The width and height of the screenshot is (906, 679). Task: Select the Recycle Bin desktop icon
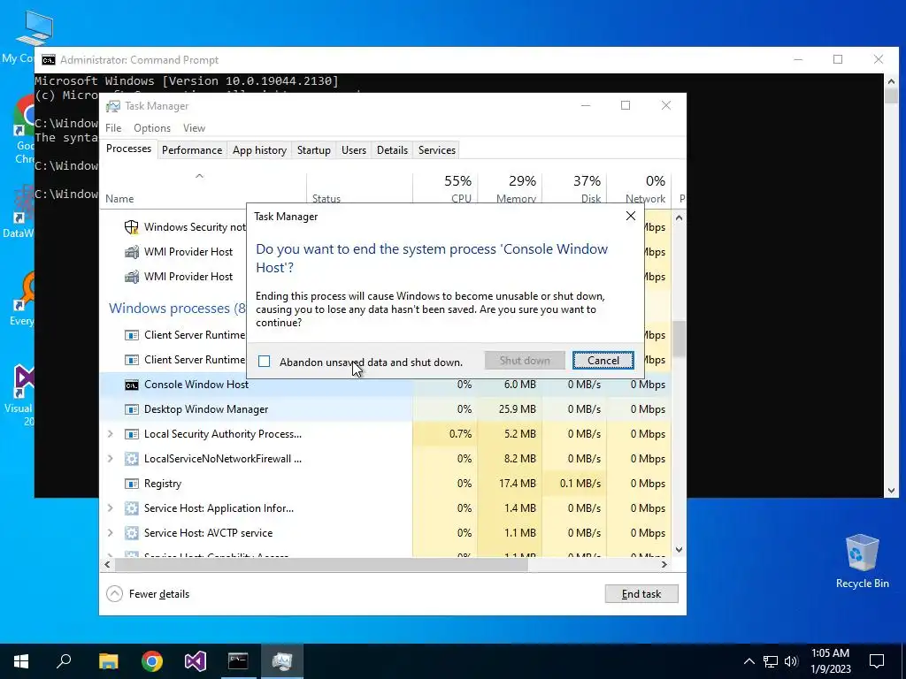(862, 561)
